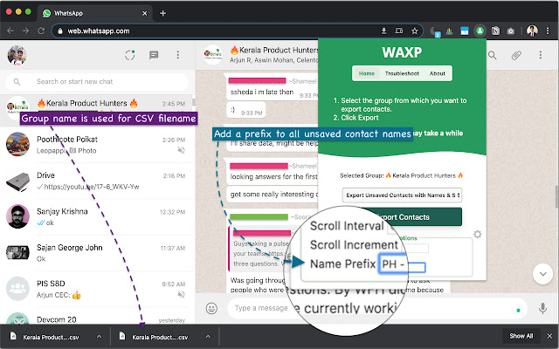The image size is (559, 349).
Task: Expand first csv download options chevron
Action: (x=99, y=337)
